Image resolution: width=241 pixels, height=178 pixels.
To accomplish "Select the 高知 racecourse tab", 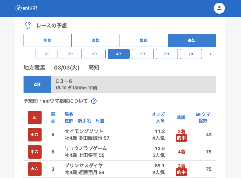I will tap(192, 40).
